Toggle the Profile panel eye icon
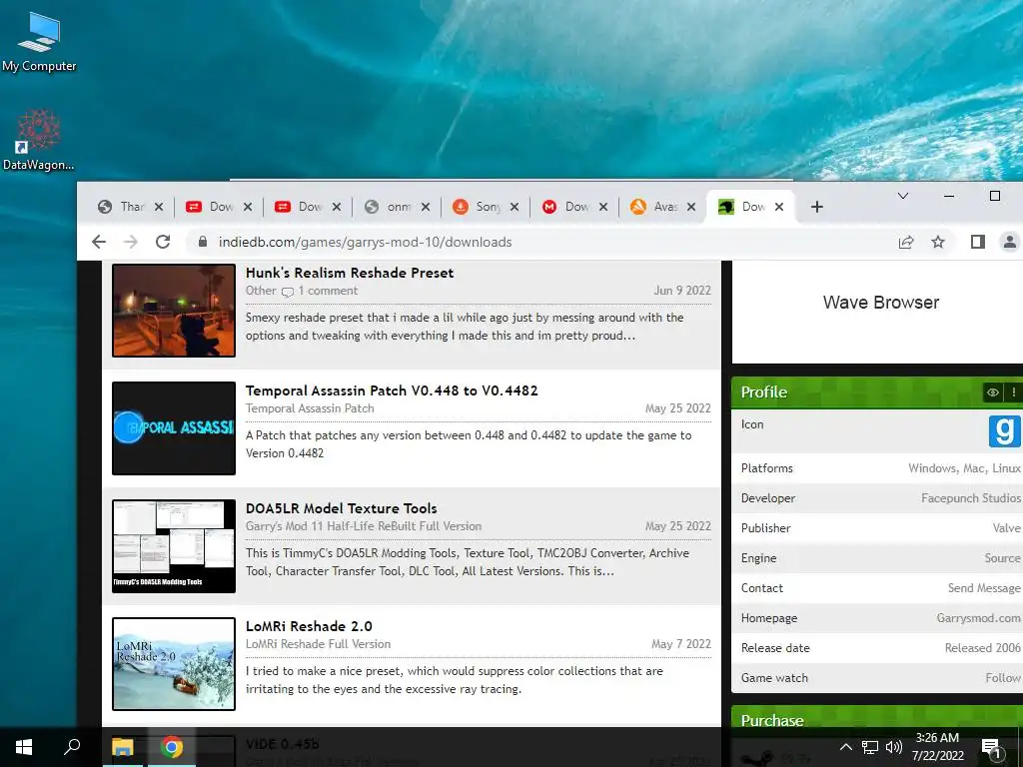 [x=992, y=391]
